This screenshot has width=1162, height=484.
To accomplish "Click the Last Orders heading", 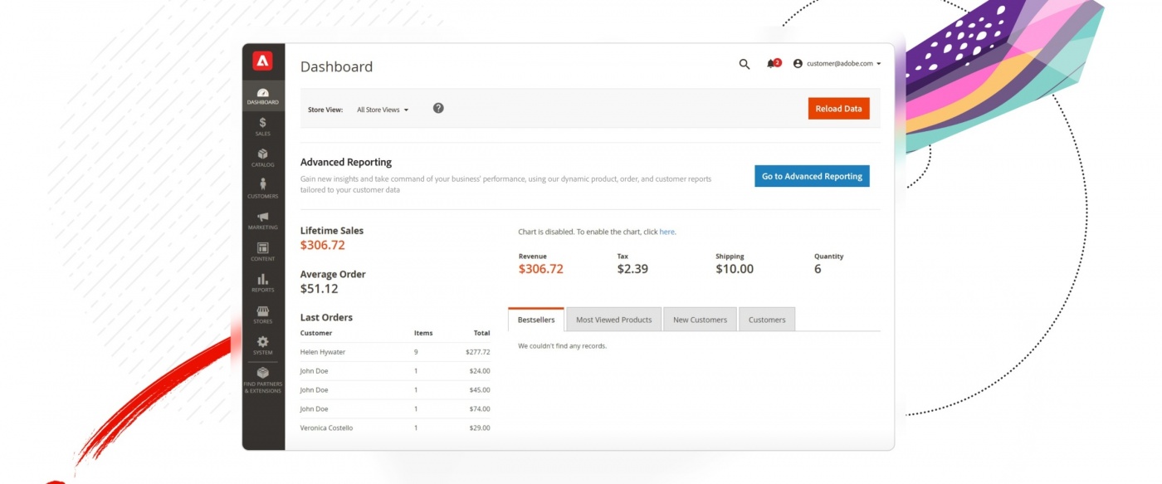I will pyautogui.click(x=326, y=317).
